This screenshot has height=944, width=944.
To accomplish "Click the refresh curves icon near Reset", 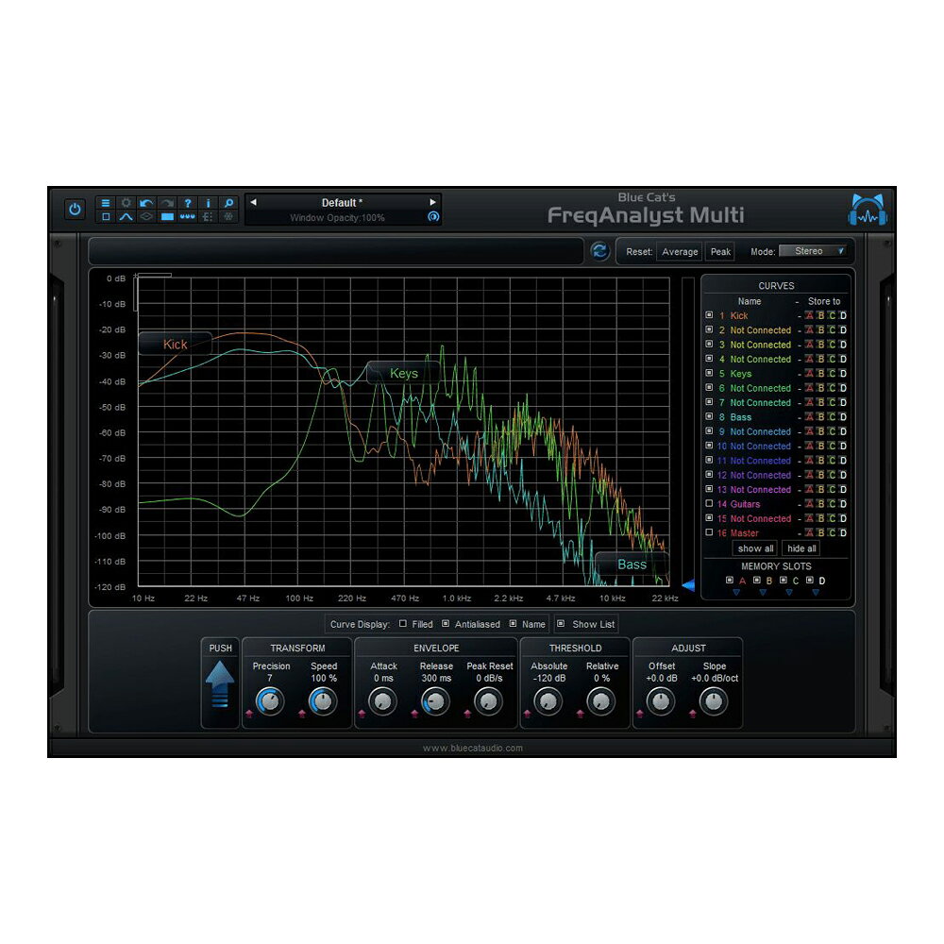I will point(599,251).
